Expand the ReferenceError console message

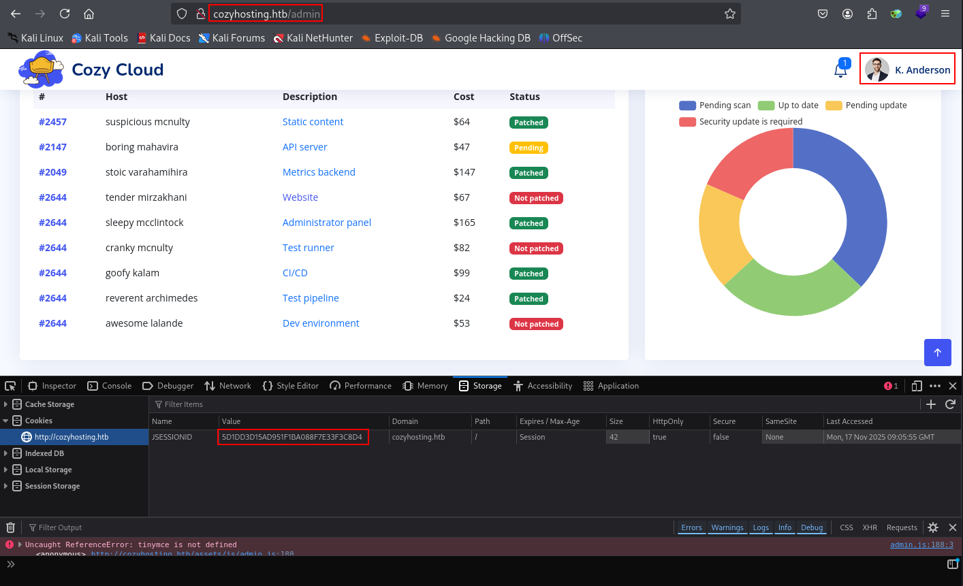point(20,544)
